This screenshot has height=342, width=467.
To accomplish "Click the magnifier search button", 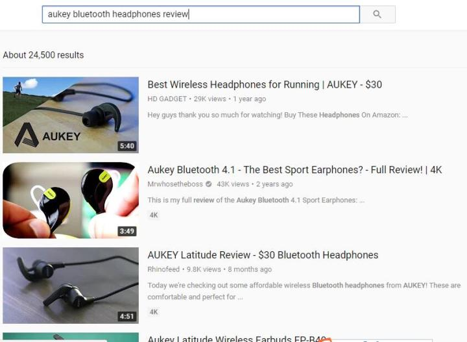I will coord(377,14).
